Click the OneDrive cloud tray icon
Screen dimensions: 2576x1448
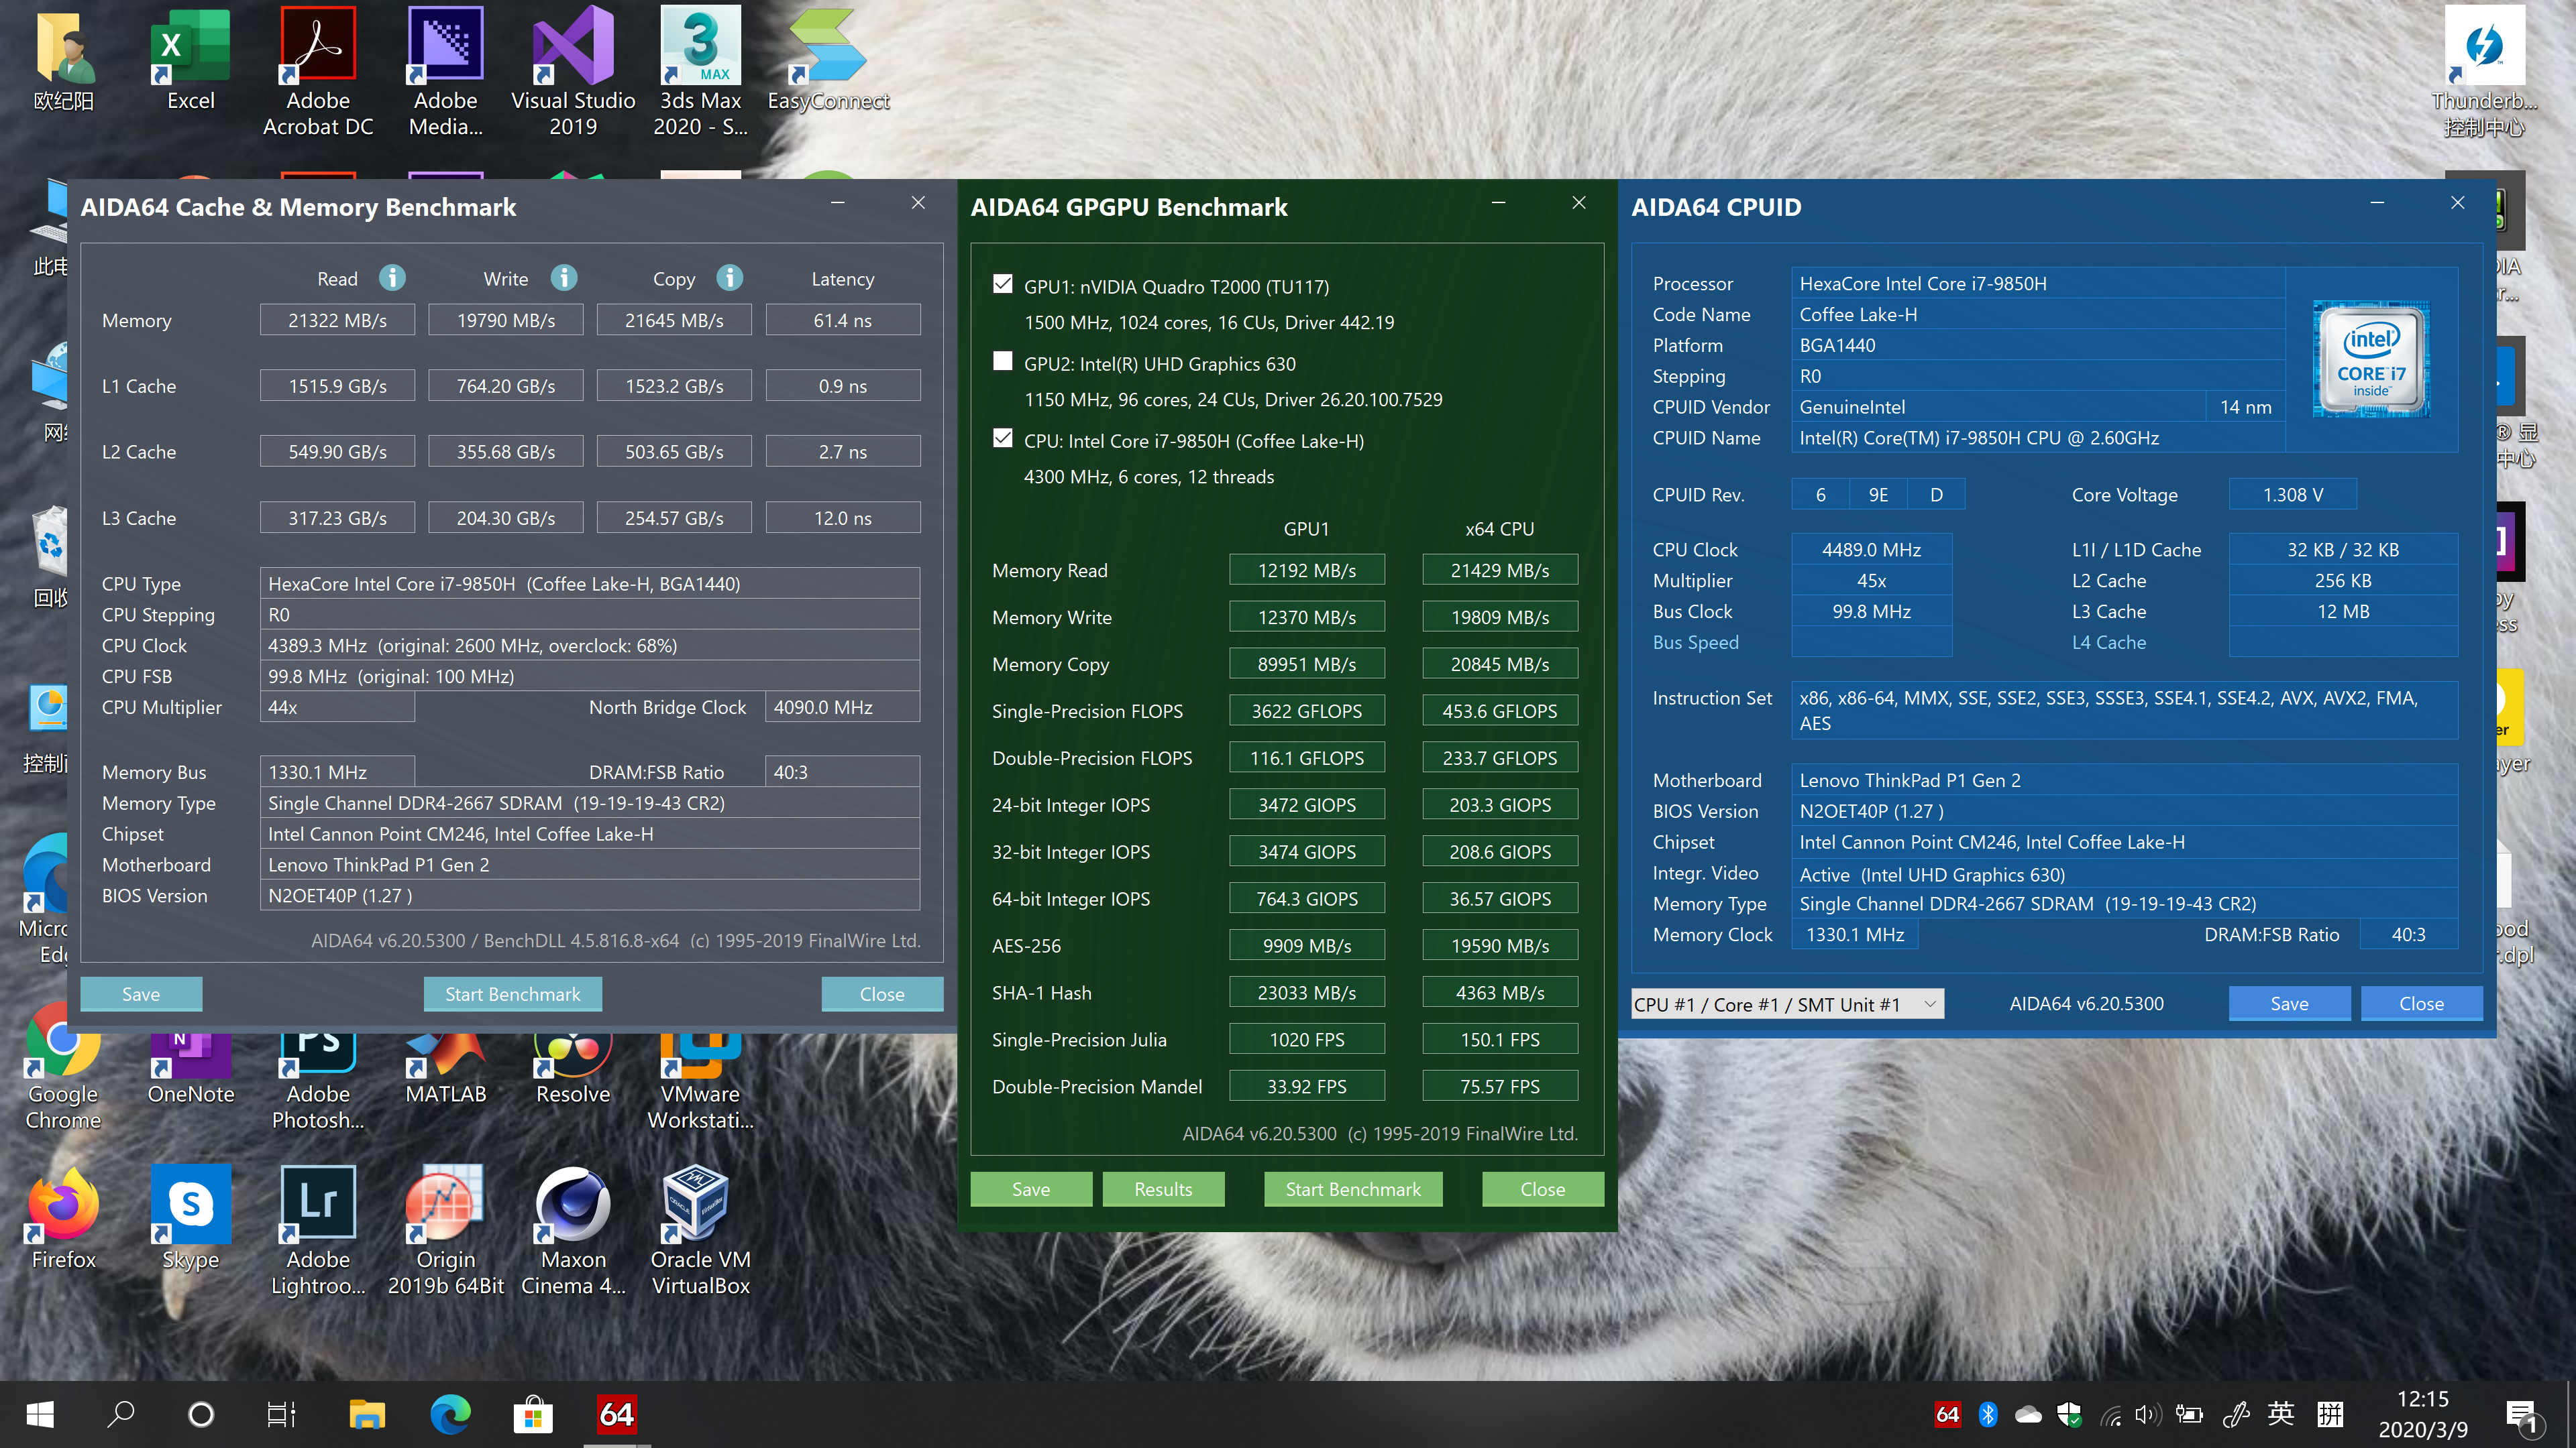[x=2028, y=1414]
